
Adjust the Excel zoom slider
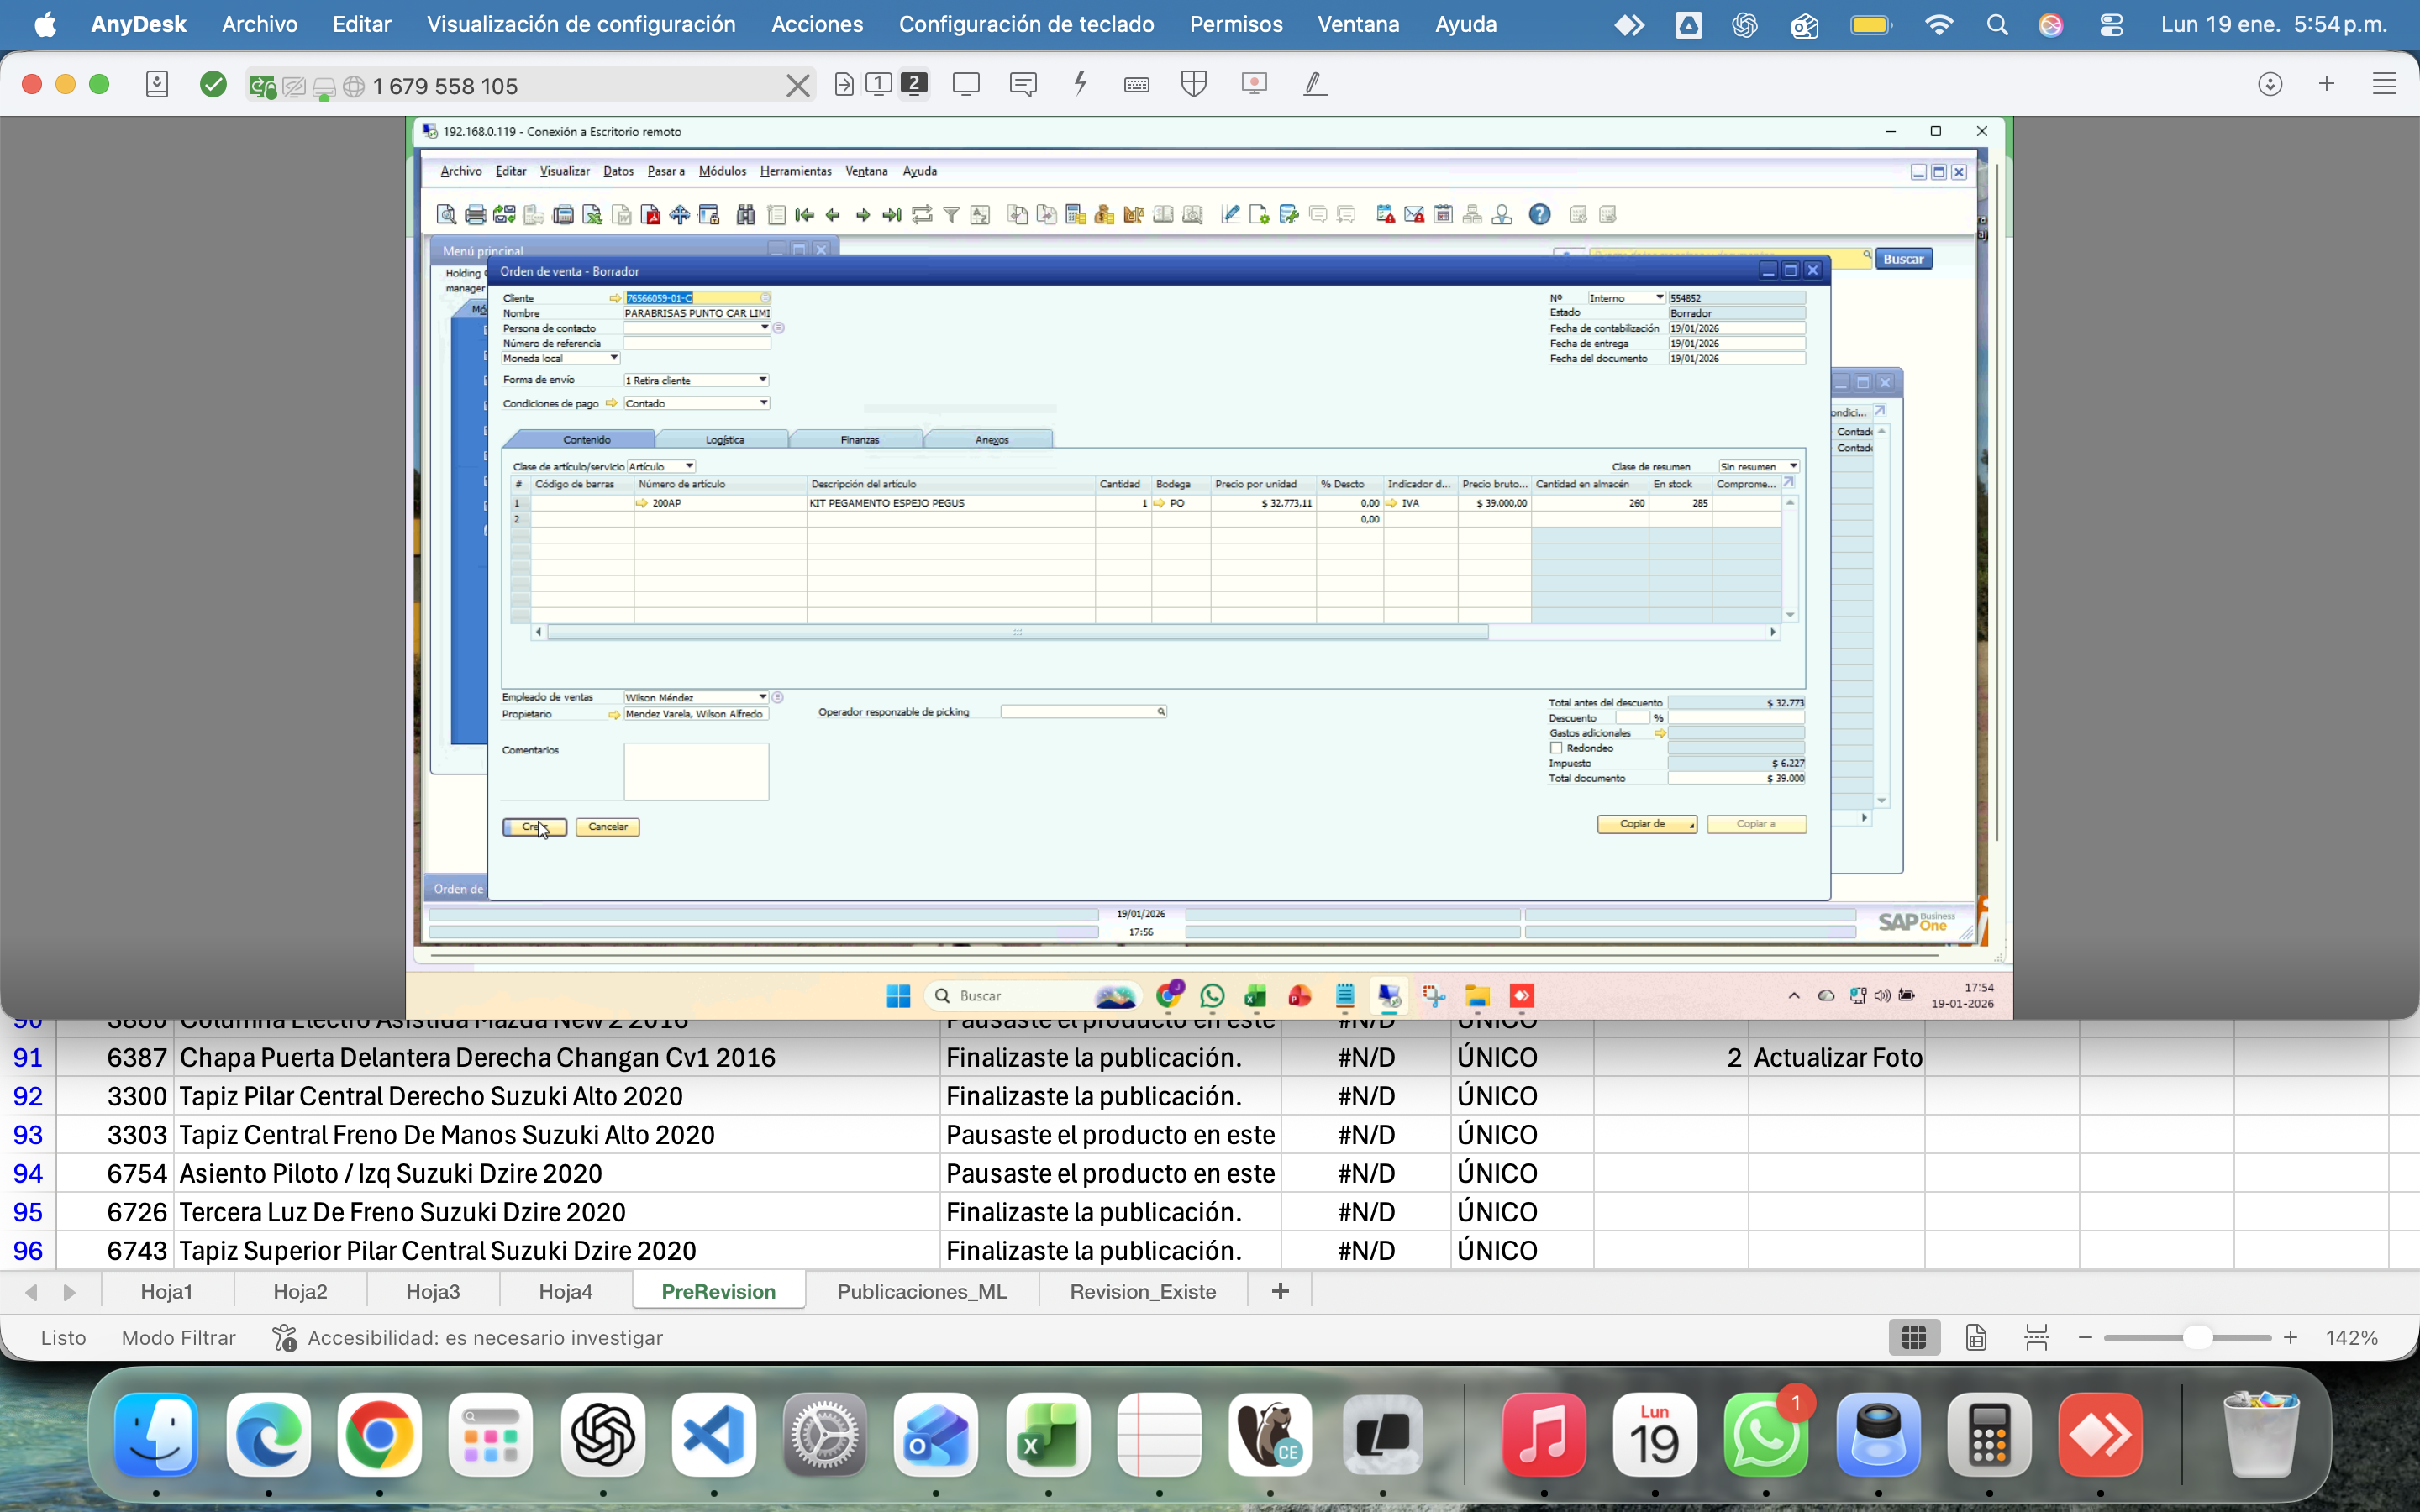[2197, 1338]
